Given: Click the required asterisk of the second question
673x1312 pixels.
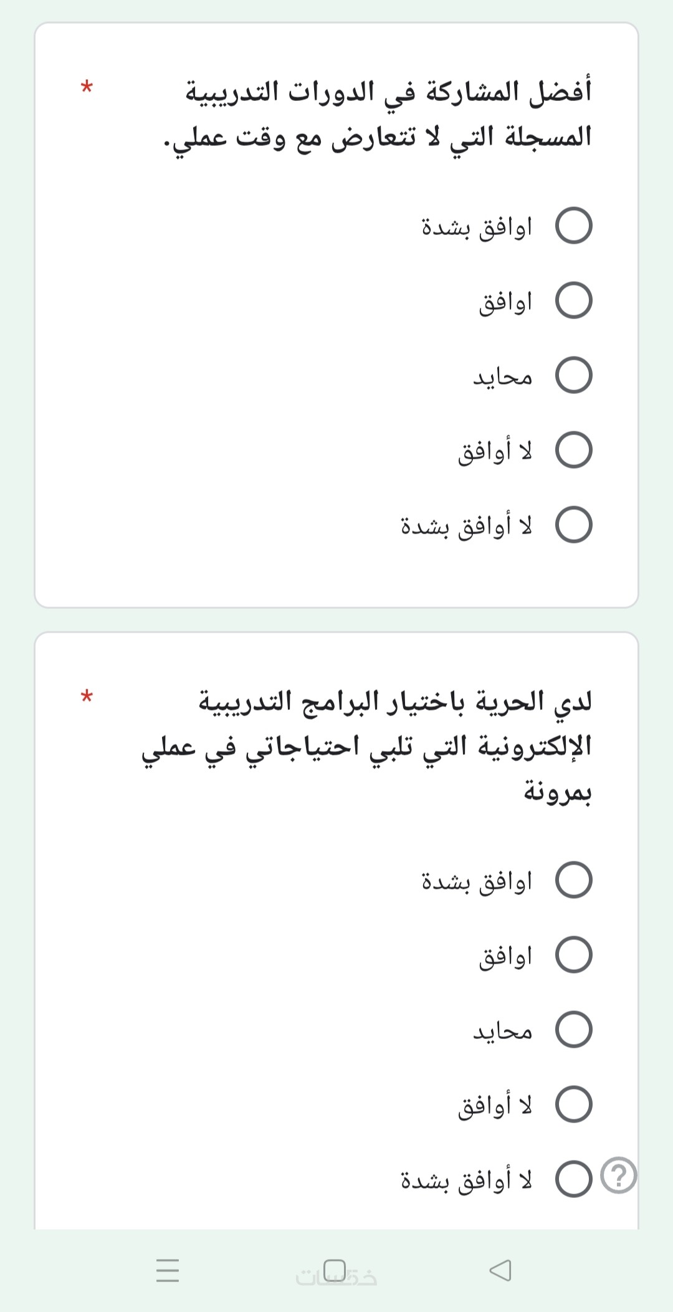Looking at the screenshot, I should tap(87, 696).
